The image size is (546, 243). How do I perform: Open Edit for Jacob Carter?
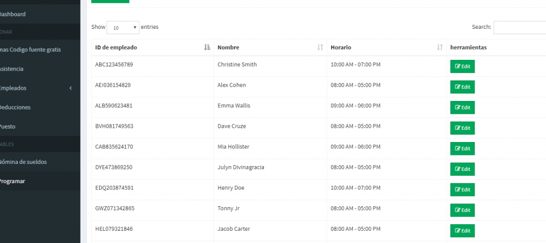pyautogui.click(x=462, y=231)
